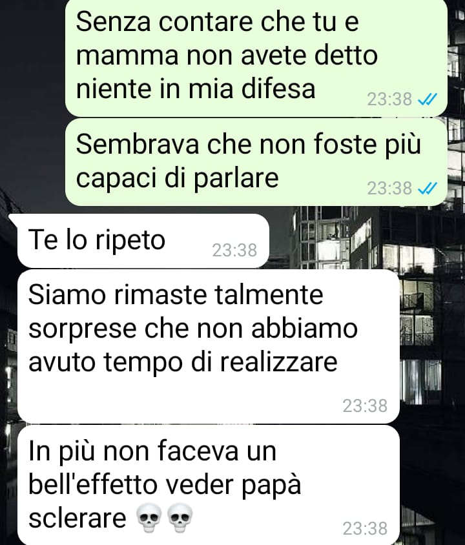Select the 'Sembrava che non foste più' message

(256, 162)
